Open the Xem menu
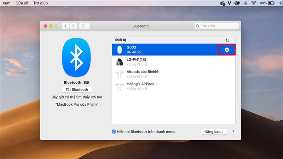This screenshot has height=159, width=283. point(6,3)
